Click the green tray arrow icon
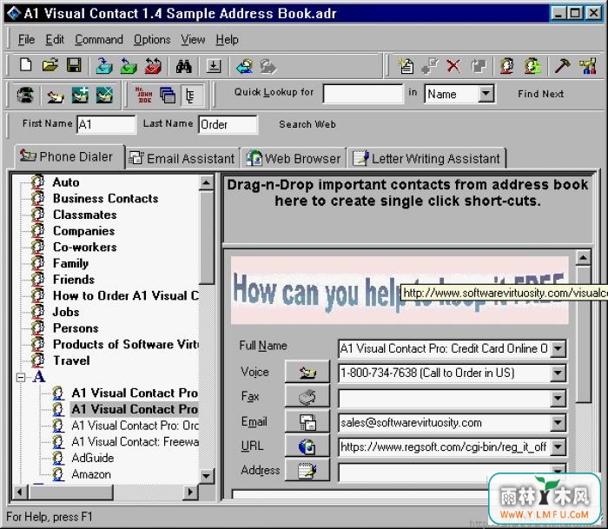Screen dimensions: 608x529 coord(129,65)
